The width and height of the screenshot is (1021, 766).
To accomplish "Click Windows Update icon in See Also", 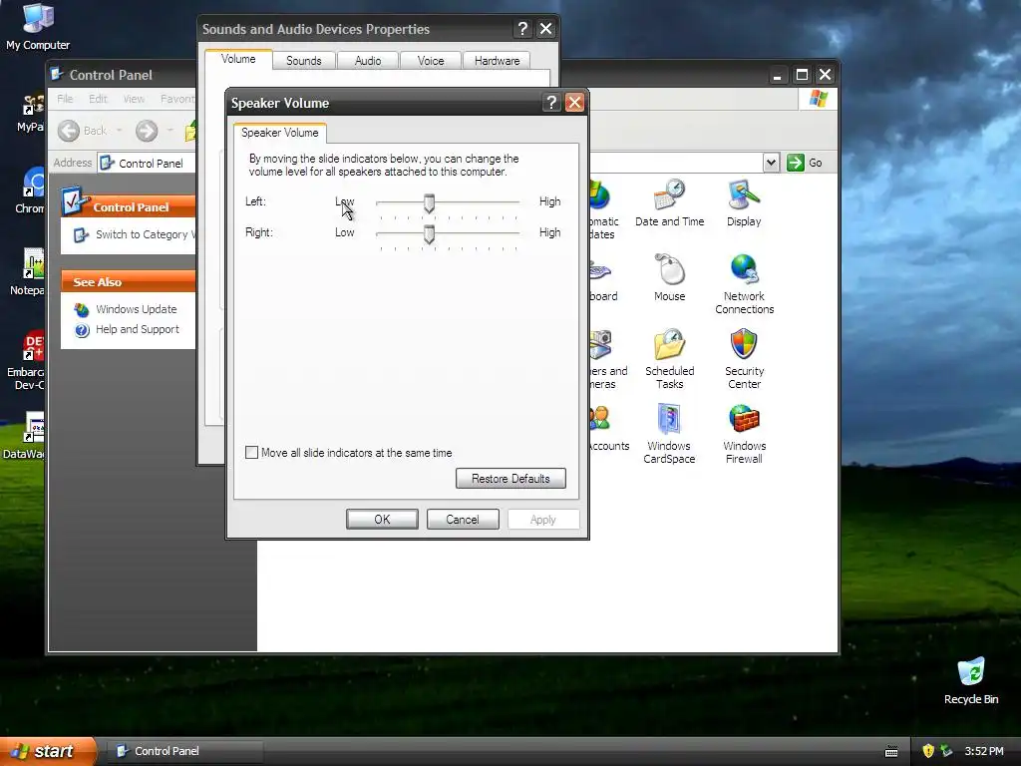I will [x=82, y=309].
